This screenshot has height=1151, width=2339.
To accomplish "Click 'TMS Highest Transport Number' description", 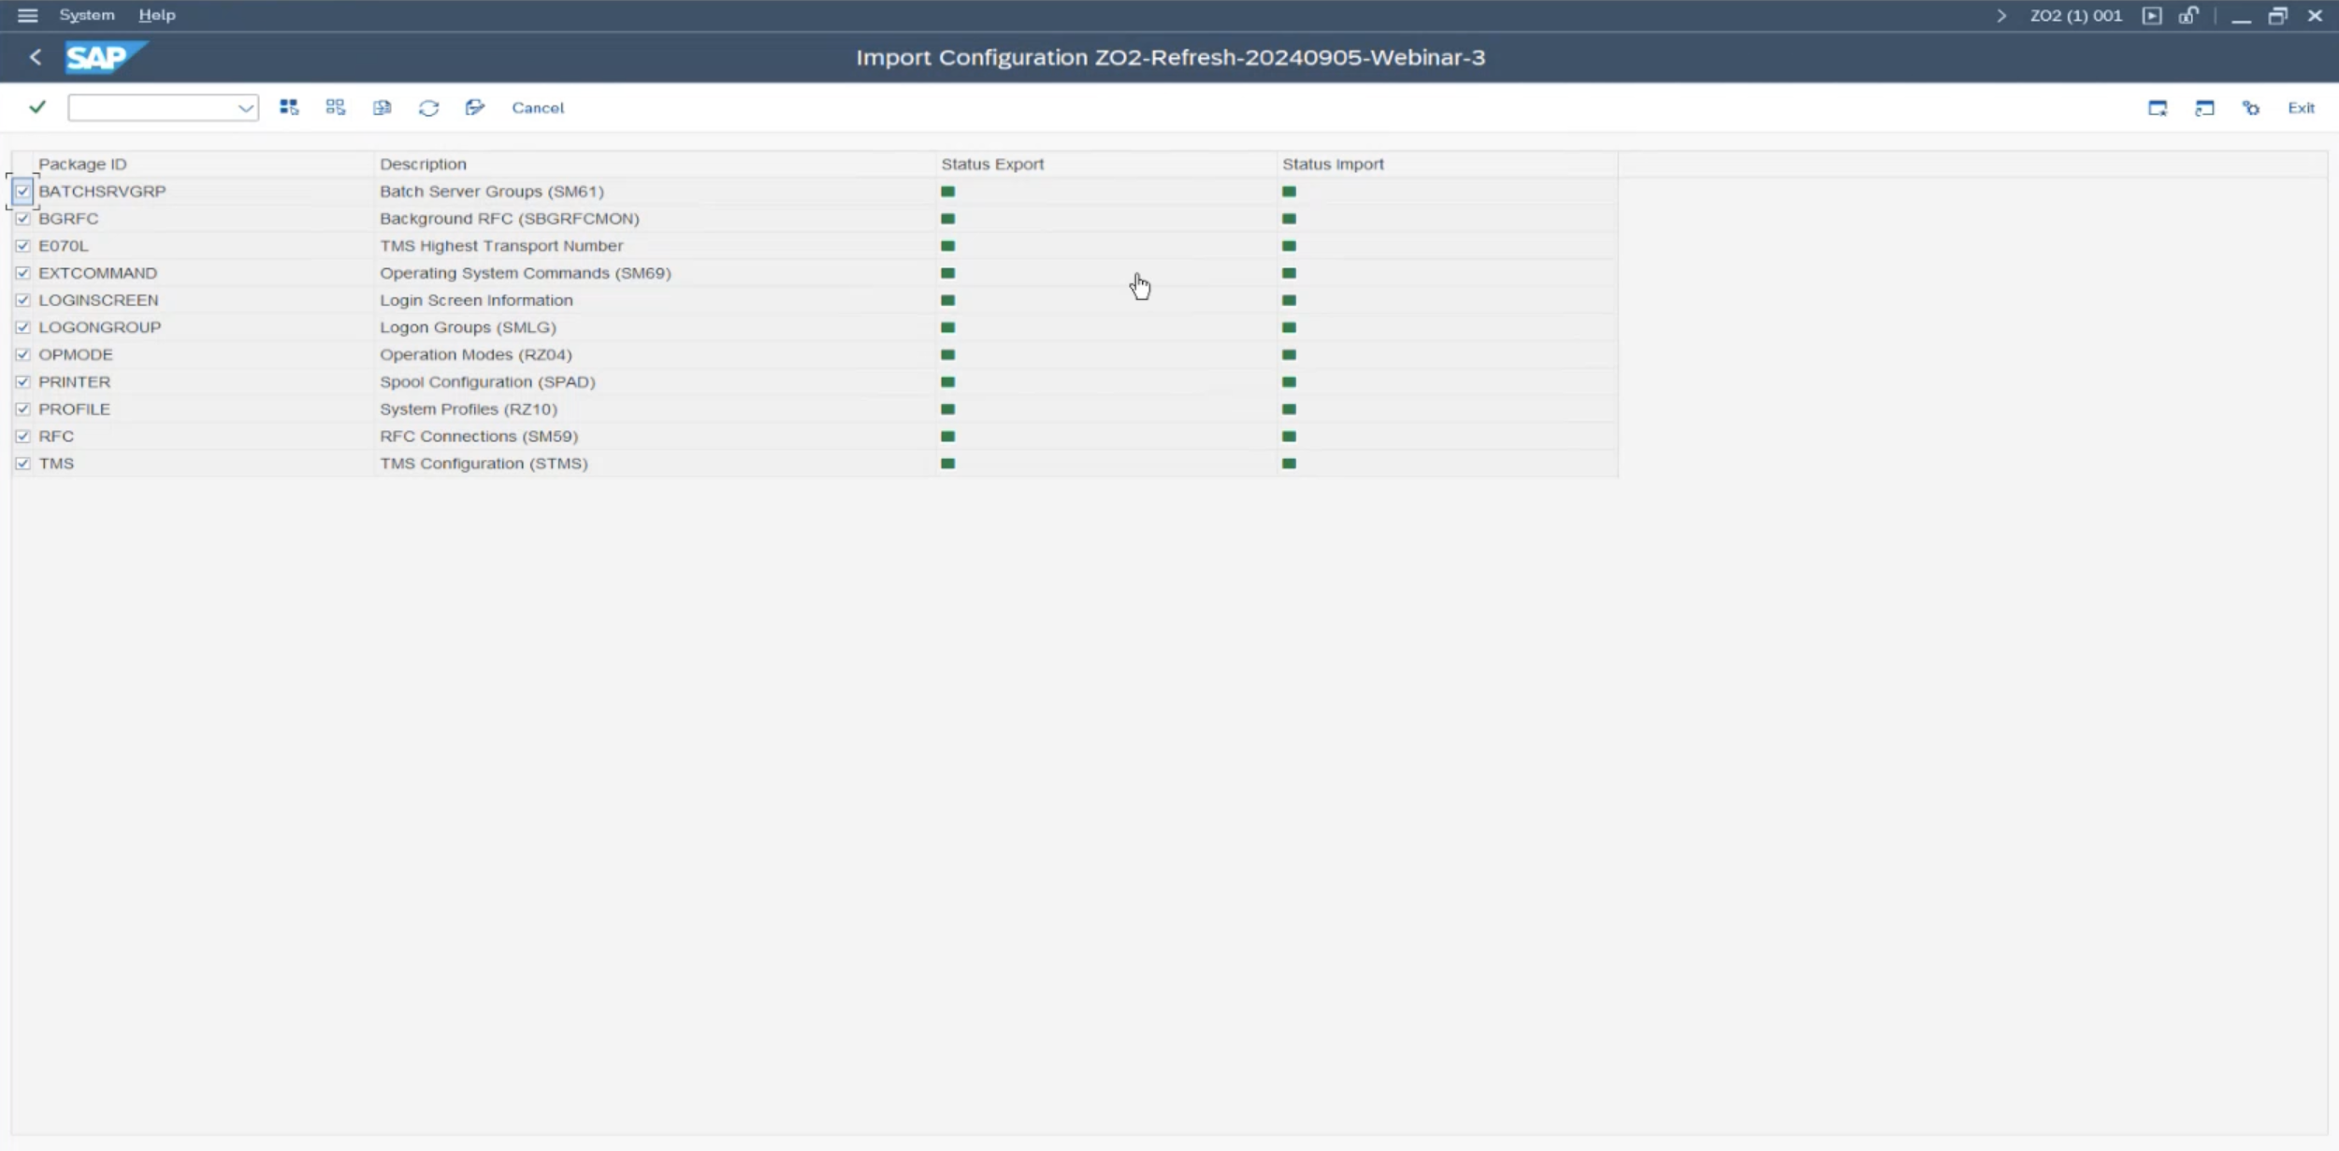I will pos(501,245).
